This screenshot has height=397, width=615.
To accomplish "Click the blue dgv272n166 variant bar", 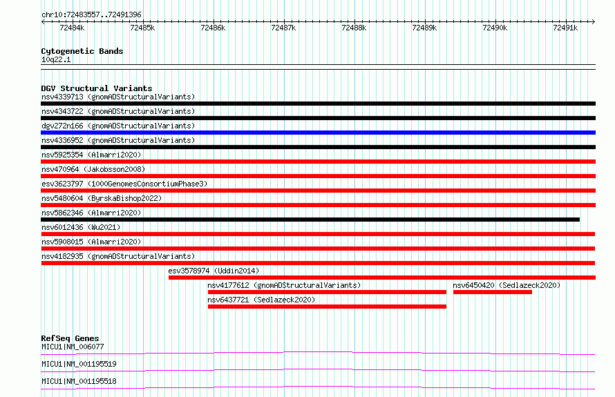I will point(318,133).
